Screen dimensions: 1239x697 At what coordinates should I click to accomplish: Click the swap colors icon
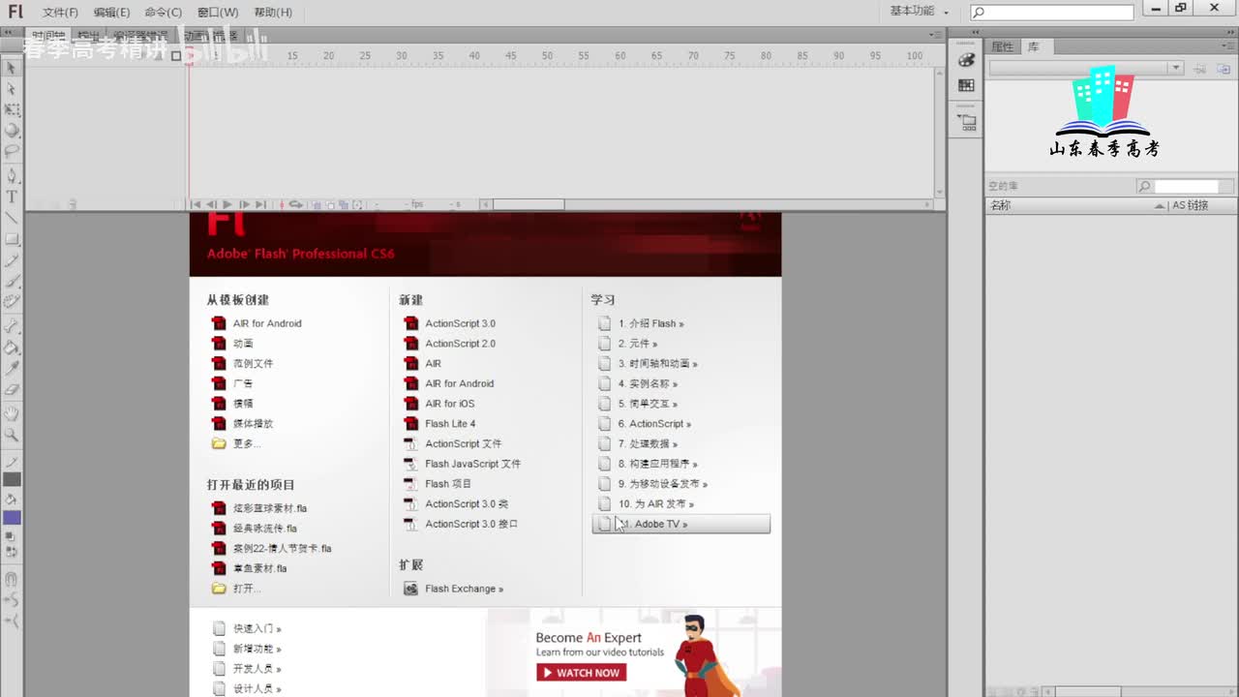pos(12,552)
